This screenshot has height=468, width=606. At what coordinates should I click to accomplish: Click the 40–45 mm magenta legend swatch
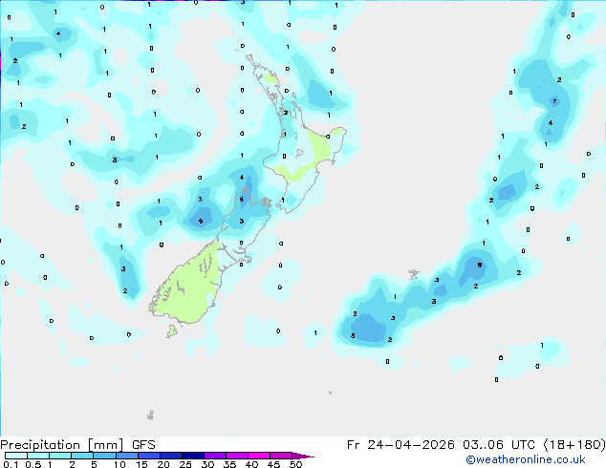(x=259, y=456)
